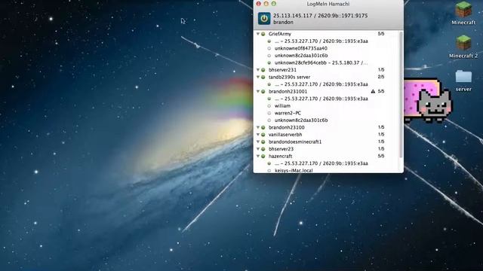Select the brandonh231001 network name
The width and height of the screenshot is (483, 271).
[288, 92]
